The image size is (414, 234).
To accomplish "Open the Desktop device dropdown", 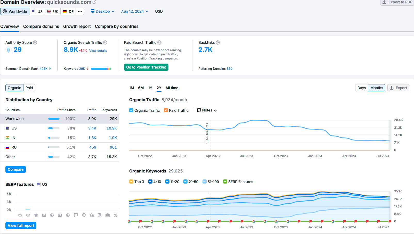I will point(102,11).
